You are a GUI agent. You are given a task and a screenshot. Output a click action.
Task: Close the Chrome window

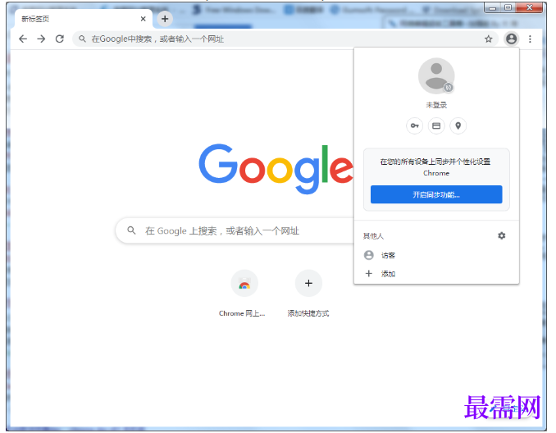[529, 7]
